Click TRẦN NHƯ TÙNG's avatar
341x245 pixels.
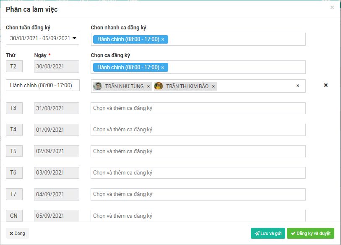(98, 86)
